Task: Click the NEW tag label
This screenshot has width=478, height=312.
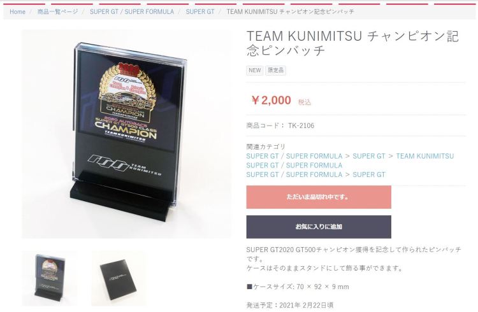Action: [254, 71]
